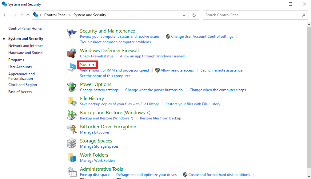Viewport: 311px width, 179px height.
Task: Click the Windows Defender Firewall brick wall icon
Action: (72, 53)
